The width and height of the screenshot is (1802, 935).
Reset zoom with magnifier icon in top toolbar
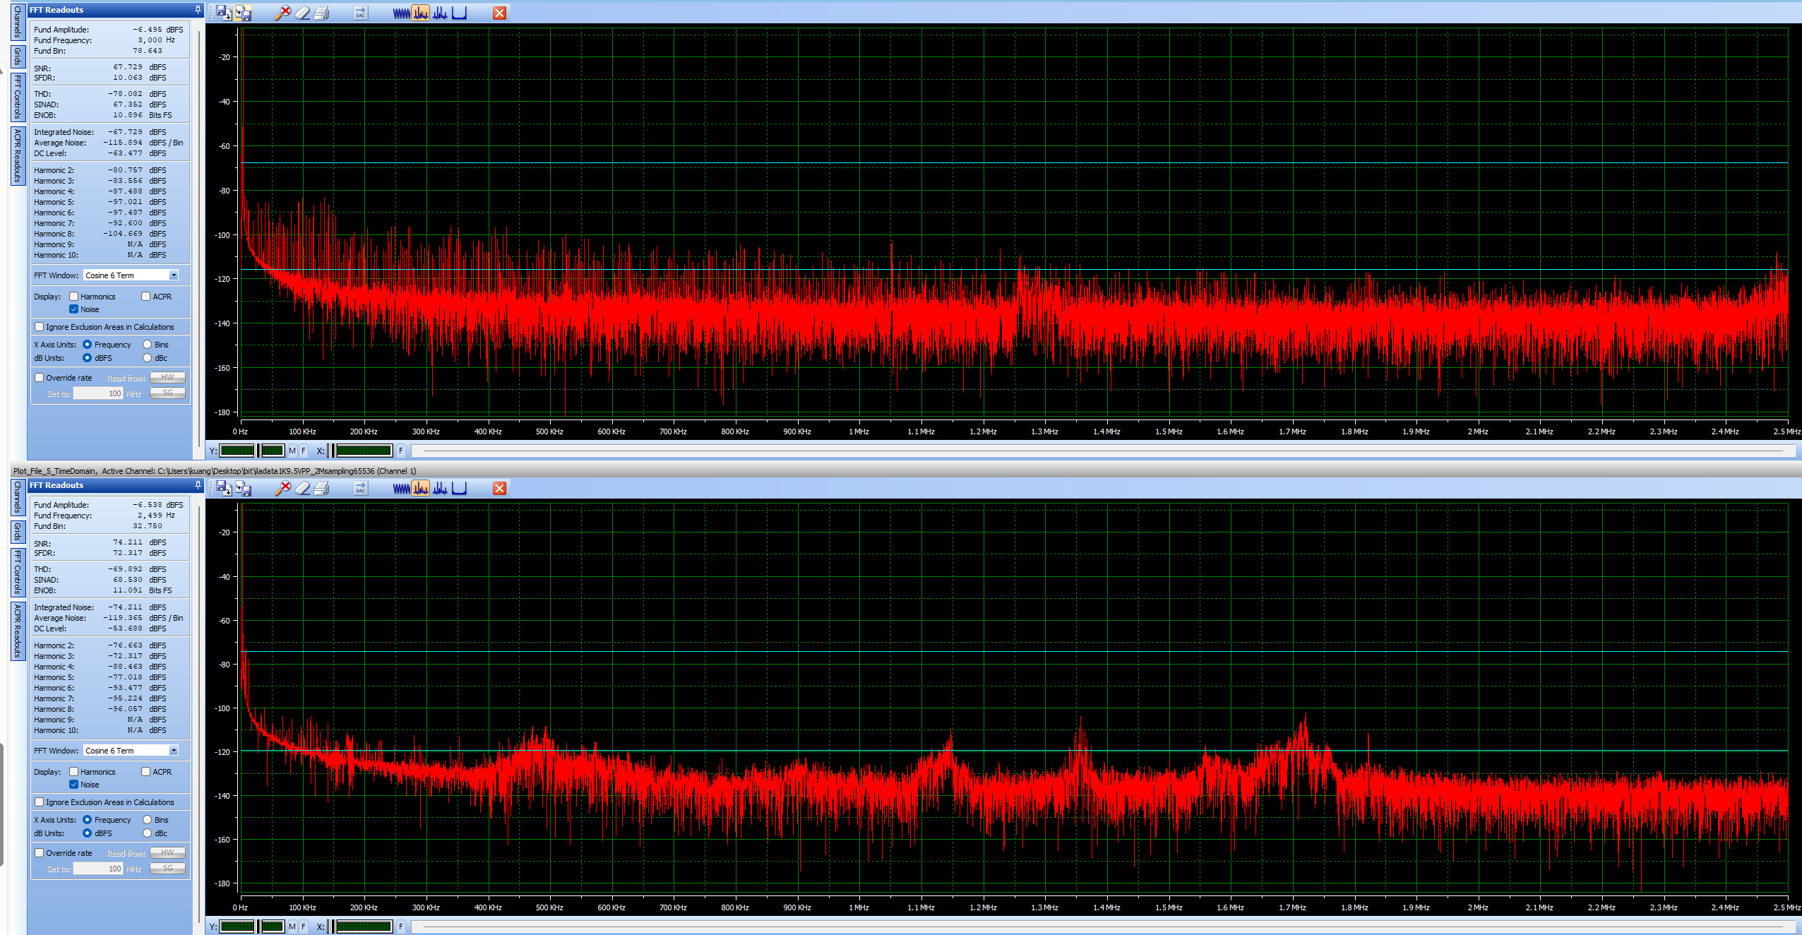[x=282, y=13]
